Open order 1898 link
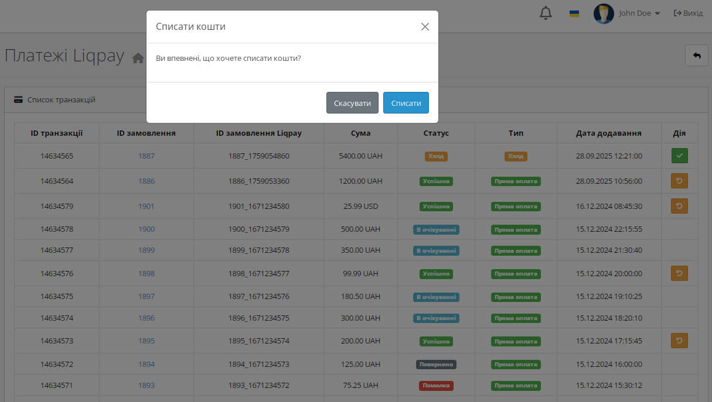Image resolution: width=712 pixels, height=402 pixels. [x=147, y=273]
